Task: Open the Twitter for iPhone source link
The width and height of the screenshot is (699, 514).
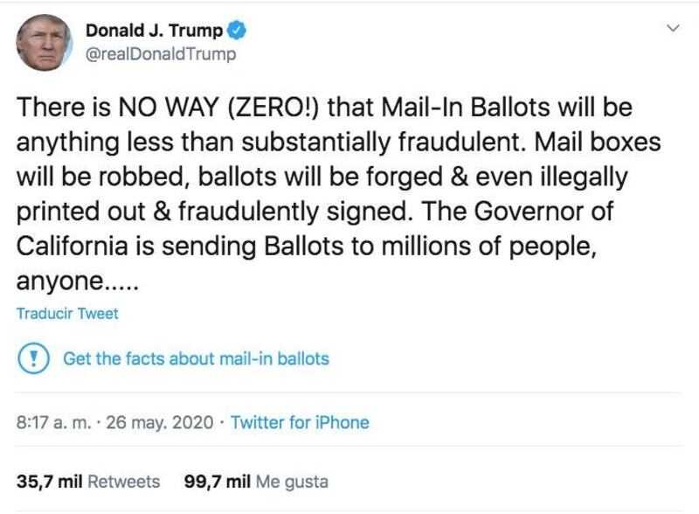Action: tap(300, 423)
